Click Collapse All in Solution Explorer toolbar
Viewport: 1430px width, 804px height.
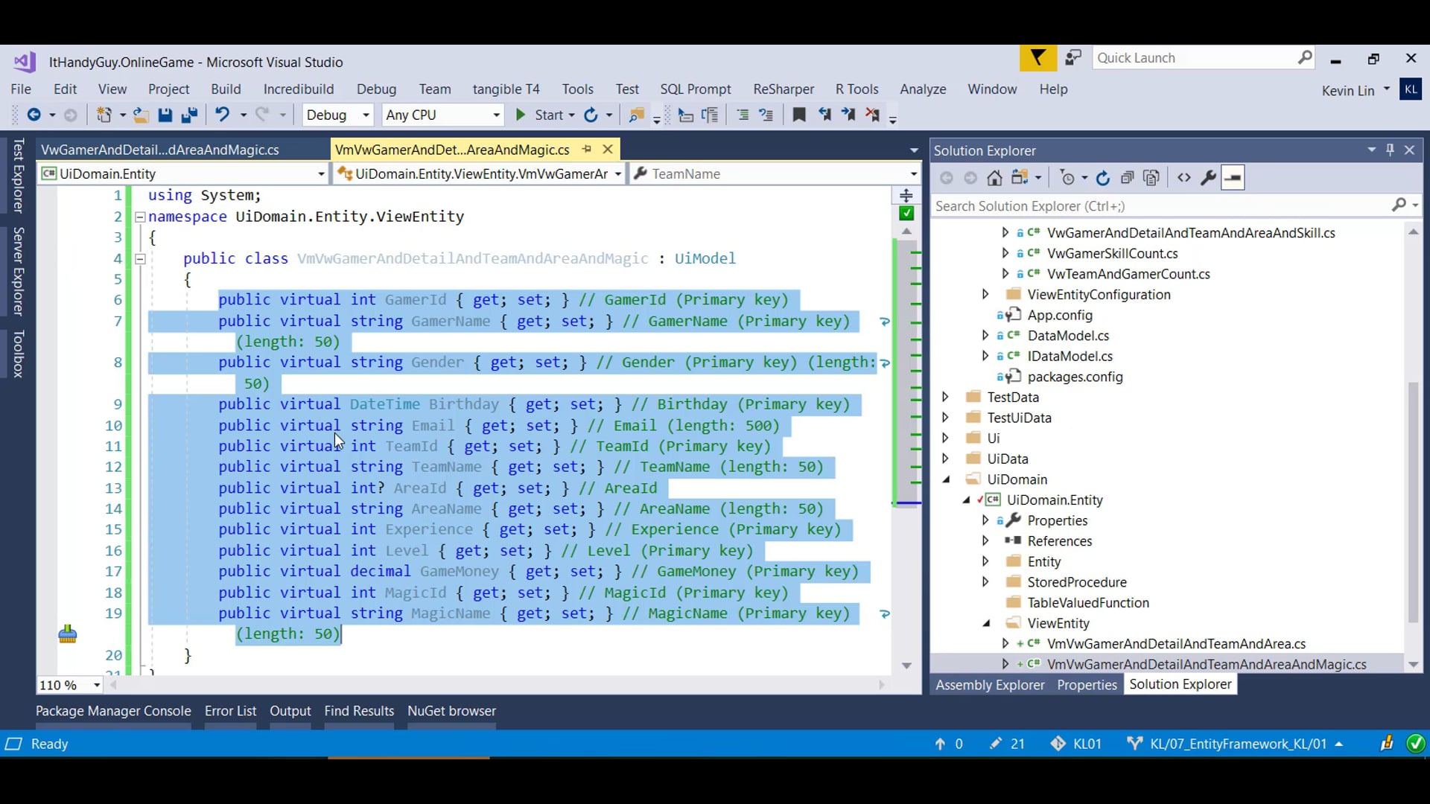pyautogui.click(x=1127, y=178)
